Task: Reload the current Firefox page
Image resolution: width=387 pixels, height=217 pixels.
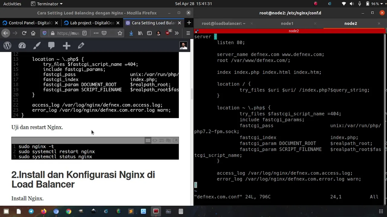Action: click(24, 33)
